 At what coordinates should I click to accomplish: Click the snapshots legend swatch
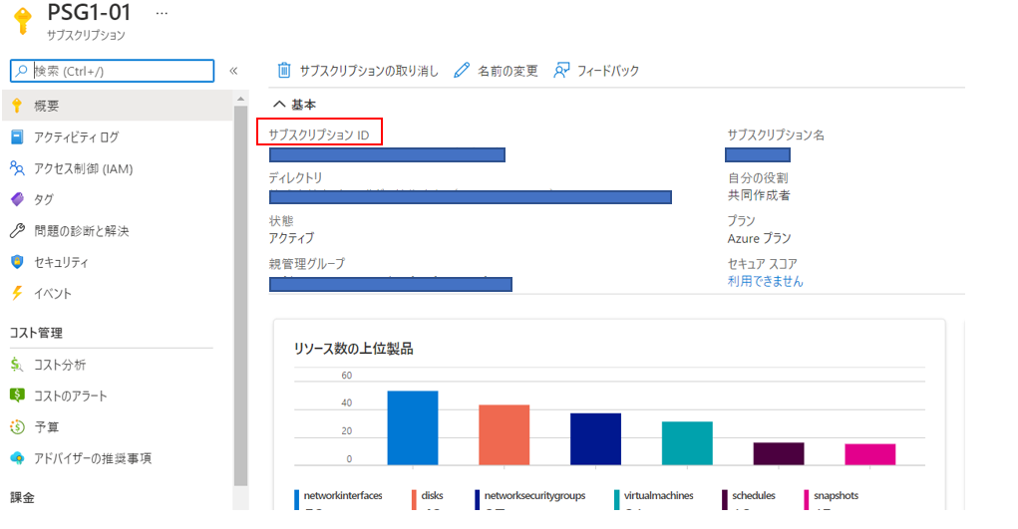pos(807,499)
